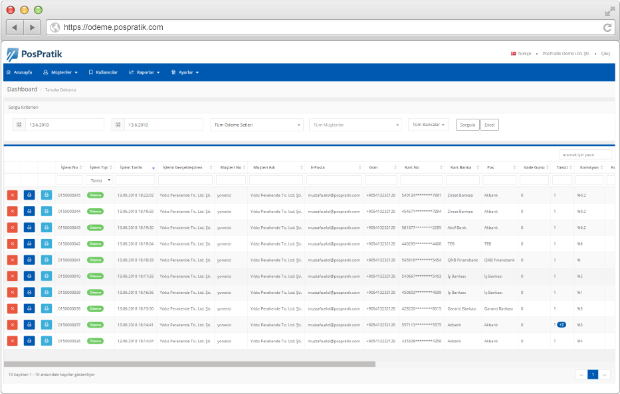Click light blue print icon in row 0150000045
The image size is (620, 394).
coord(47,195)
